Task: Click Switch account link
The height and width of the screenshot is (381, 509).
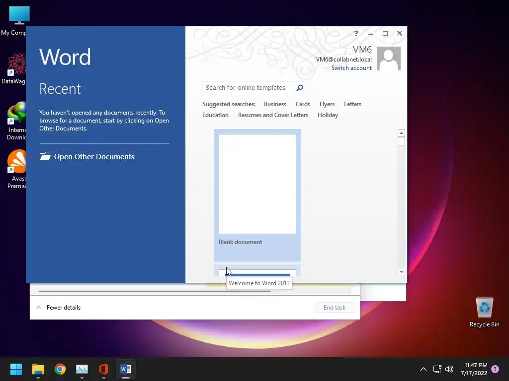Action: click(x=351, y=68)
